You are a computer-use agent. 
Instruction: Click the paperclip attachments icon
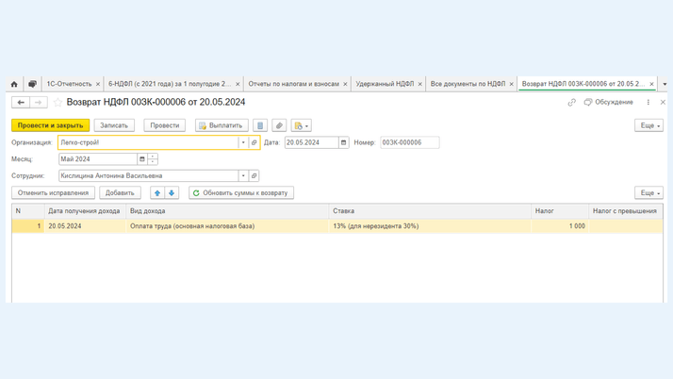(x=279, y=125)
